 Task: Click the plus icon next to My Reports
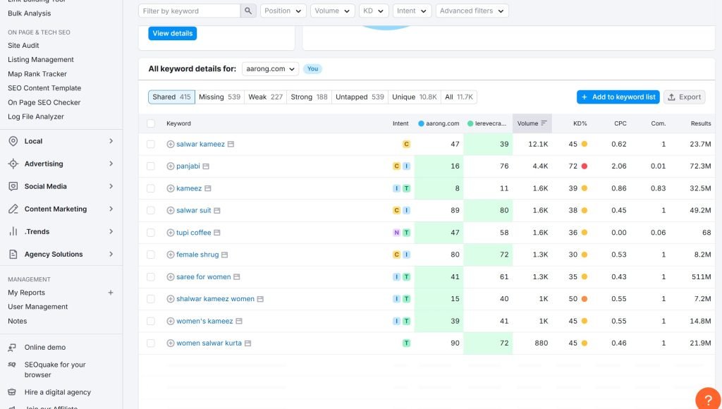pyautogui.click(x=110, y=293)
